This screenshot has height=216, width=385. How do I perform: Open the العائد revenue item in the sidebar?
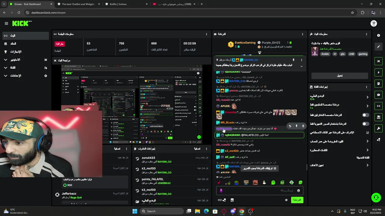click(x=25, y=44)
